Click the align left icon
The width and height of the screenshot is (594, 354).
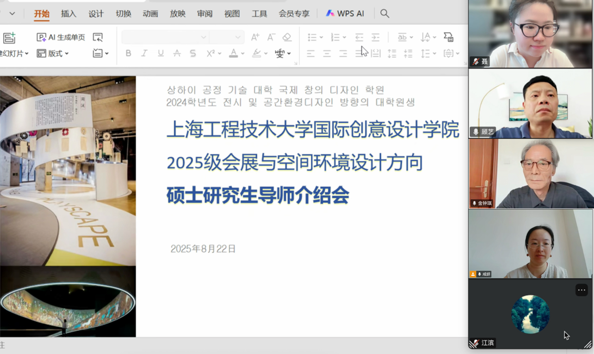[311, 53]
